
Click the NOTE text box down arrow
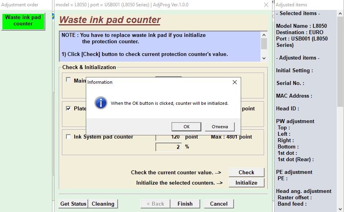pos(264,58)
